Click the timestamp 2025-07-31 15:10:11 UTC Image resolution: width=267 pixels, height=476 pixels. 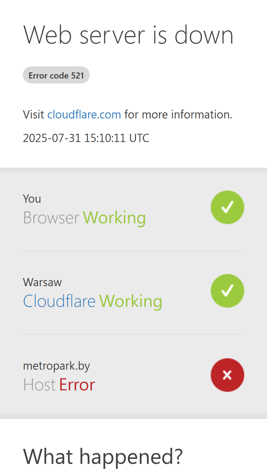click(86, 138)
